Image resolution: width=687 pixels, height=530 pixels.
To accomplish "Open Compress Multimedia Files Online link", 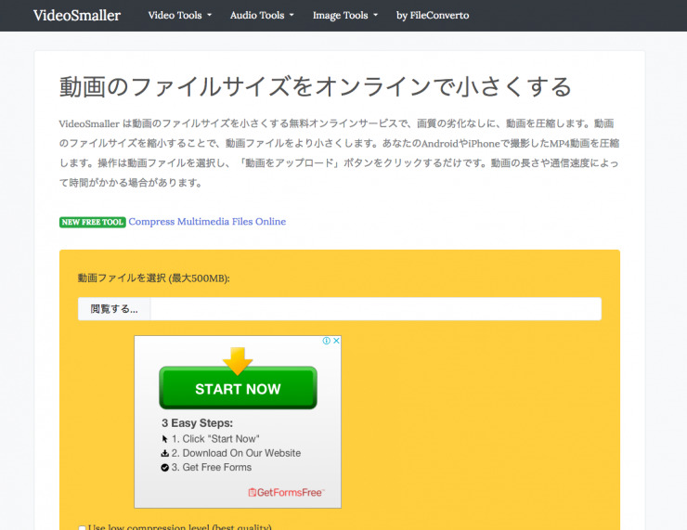I will tap(207, 222).
